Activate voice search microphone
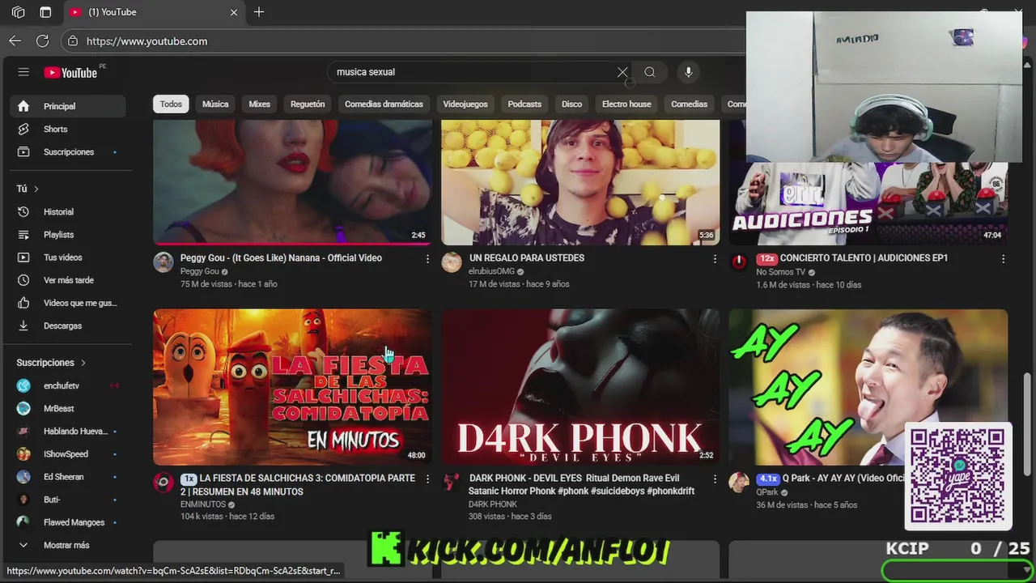This screenshot has width=1036, height=583. coord(689,72)
